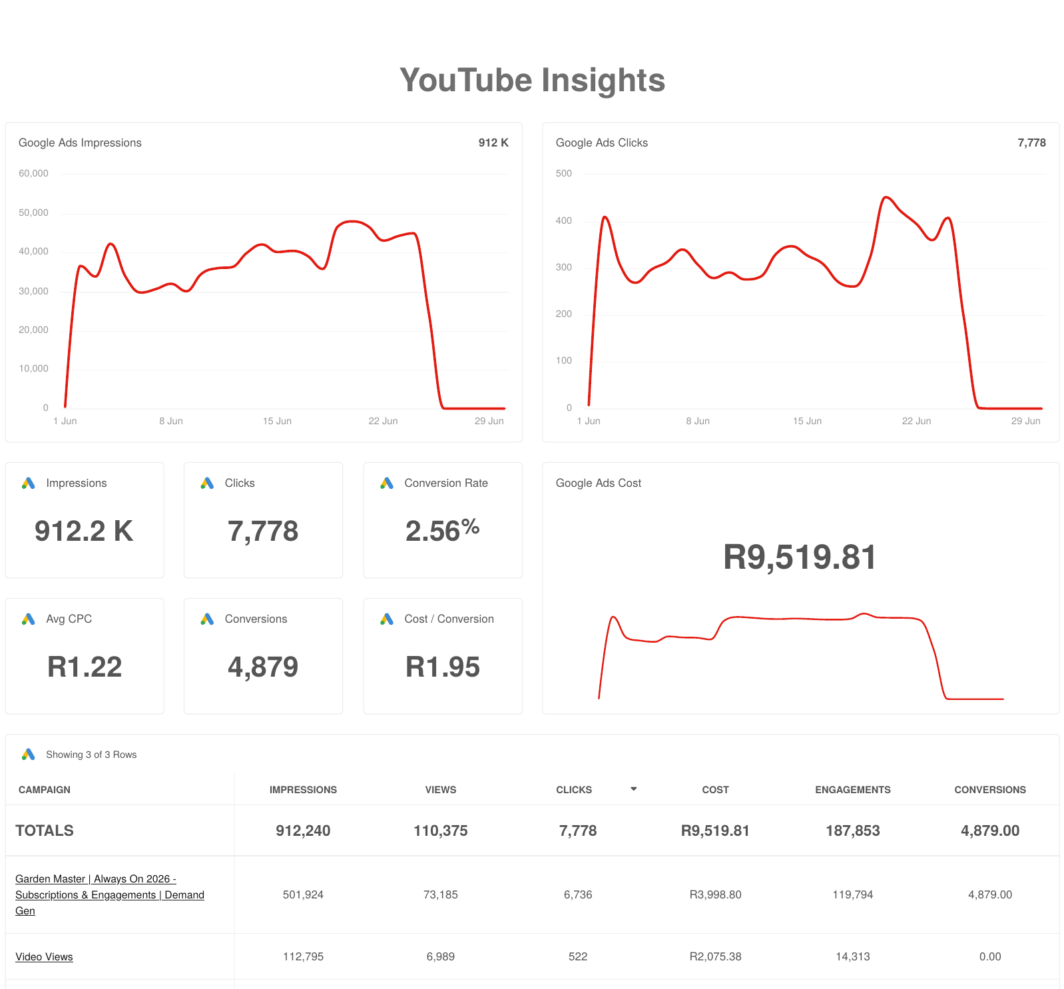Click the Google Ads icon beside Conversion Rate
1064x989 pixels.
pos(387,483)
